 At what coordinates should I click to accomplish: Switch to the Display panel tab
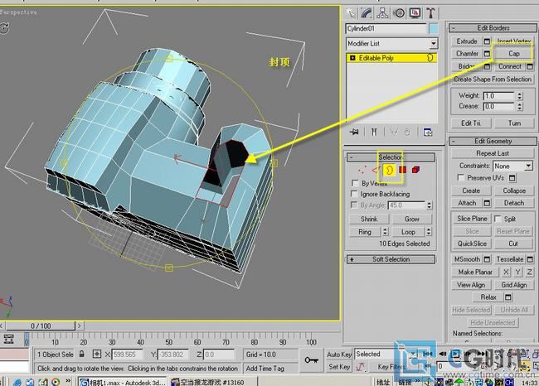point(415,13)
